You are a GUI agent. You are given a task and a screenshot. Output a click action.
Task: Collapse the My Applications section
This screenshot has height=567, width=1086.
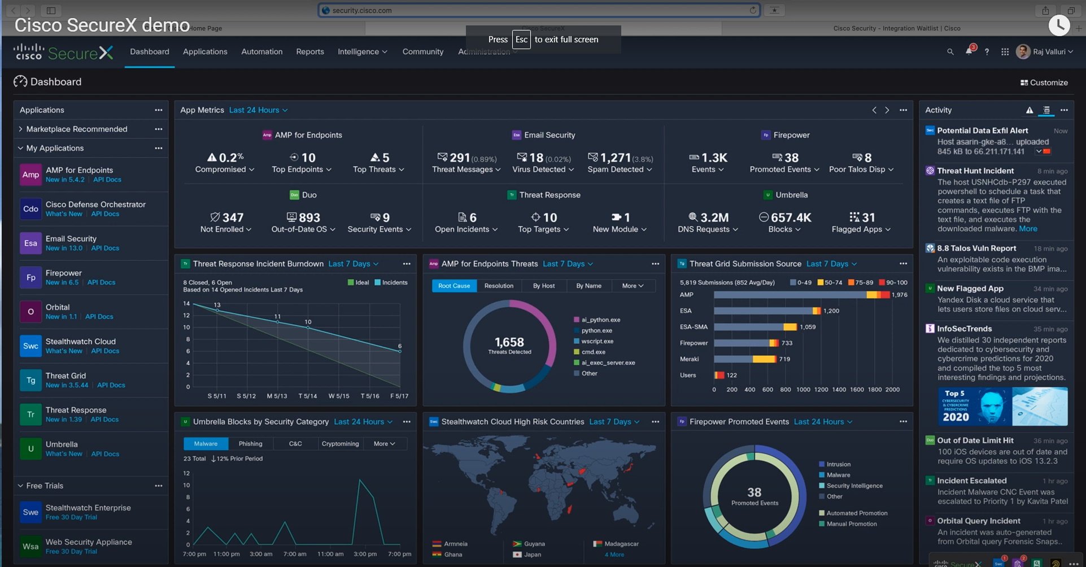[21, 148]
